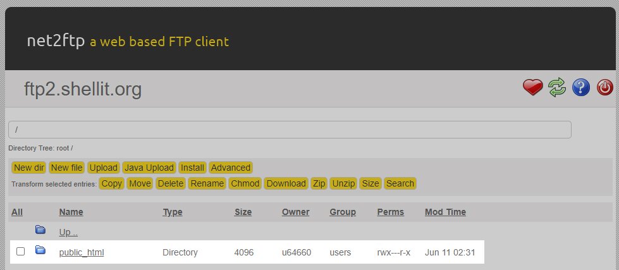Click the folder icon beside Up ..
619x270 pixels.
coord(40,230)
